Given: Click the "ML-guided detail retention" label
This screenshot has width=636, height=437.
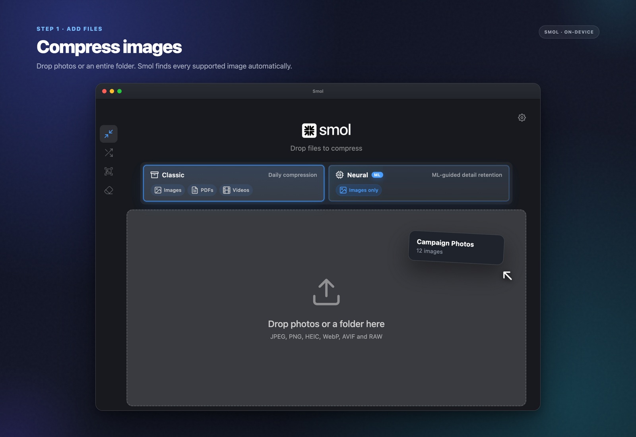Looking at the screenshot, I should (467, 175).
